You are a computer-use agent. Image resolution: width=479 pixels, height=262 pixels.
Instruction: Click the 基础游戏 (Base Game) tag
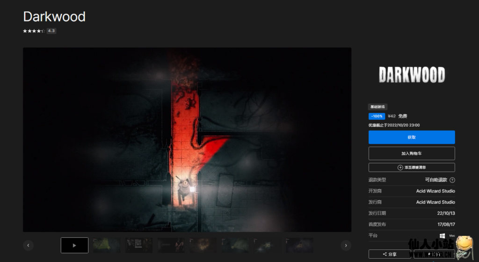378,107
